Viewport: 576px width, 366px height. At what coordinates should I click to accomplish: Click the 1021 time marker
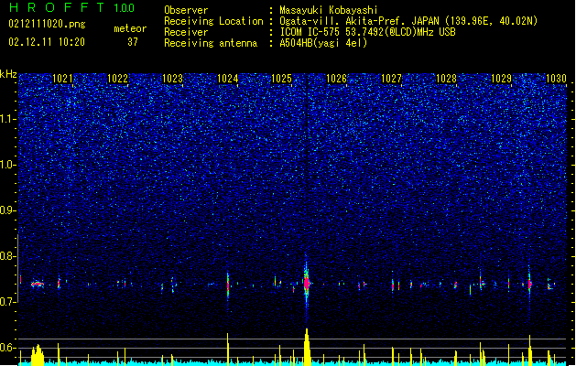point(63,79)
